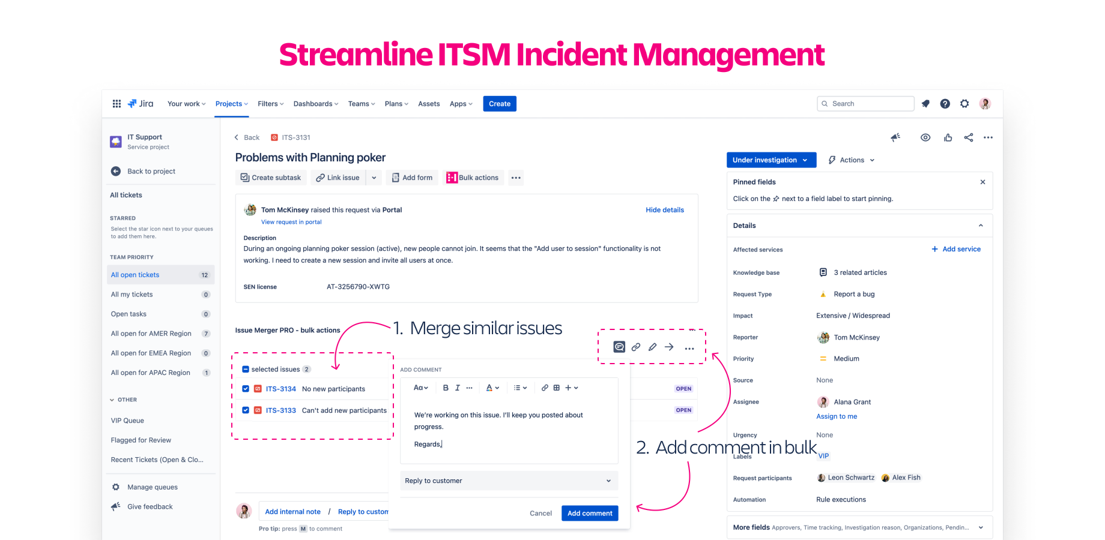
Task: Click Hide details link
Action: click(x=665, y=210)
